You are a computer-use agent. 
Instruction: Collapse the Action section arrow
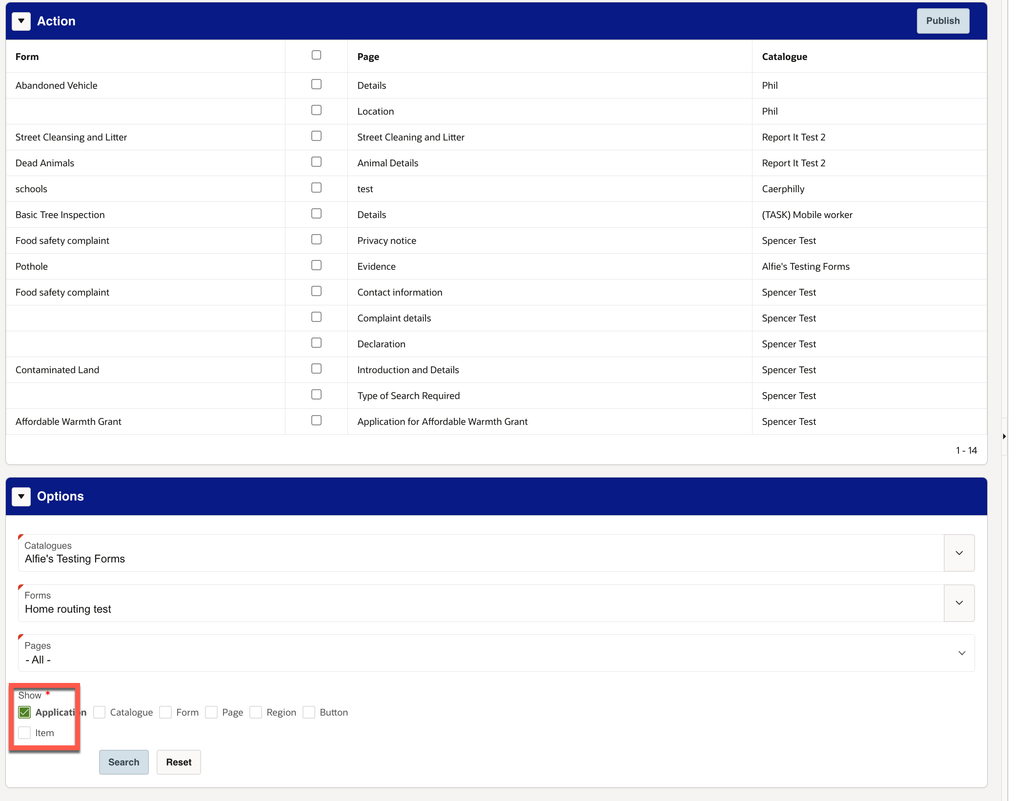coord(21,21)
